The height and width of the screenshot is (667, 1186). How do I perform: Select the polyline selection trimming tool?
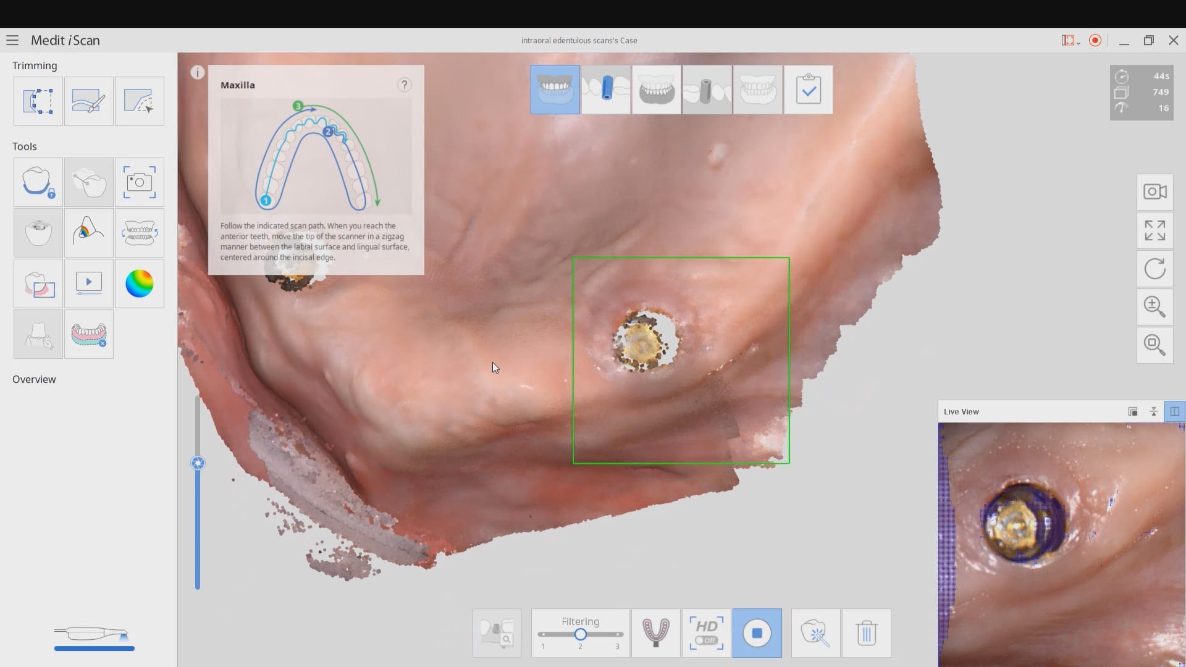(x=140, y=101)
